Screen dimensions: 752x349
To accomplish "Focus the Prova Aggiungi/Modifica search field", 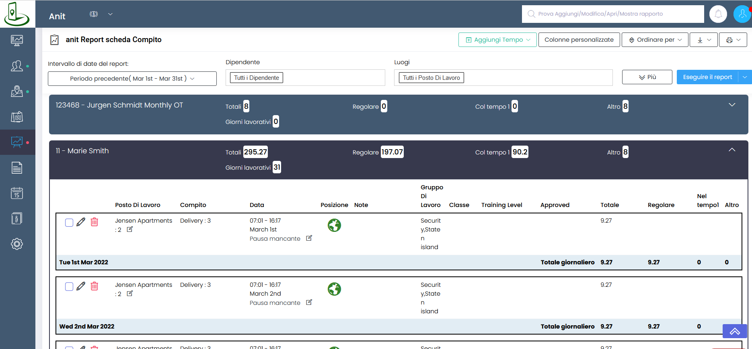I will 613,14.
